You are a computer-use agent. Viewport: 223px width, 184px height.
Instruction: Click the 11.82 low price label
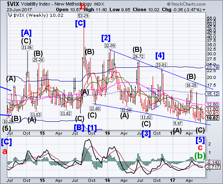click(x=66, y=113)
